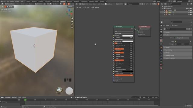Click the Strength value field
The width and height of the screenshot is (193, 108).
[183, 44]
